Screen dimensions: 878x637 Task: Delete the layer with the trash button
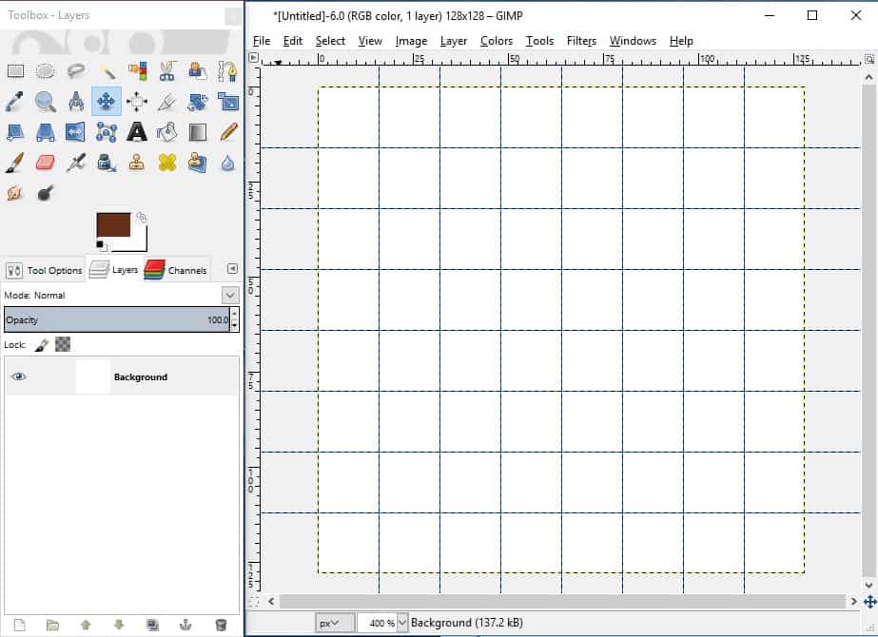221,625
